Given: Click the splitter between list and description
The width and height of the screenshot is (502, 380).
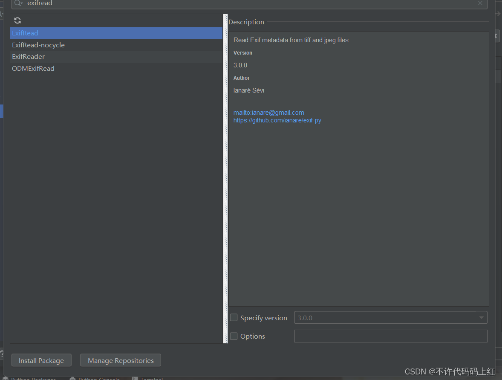Looking at the screenshot, I should (x=225, y=179).
